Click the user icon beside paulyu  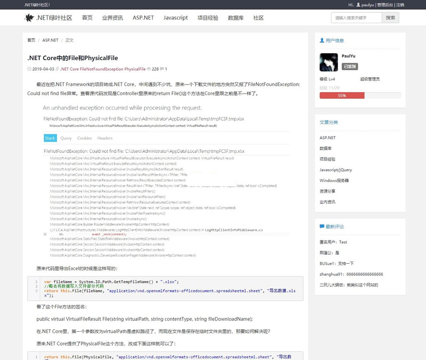[x=358, y=5]
